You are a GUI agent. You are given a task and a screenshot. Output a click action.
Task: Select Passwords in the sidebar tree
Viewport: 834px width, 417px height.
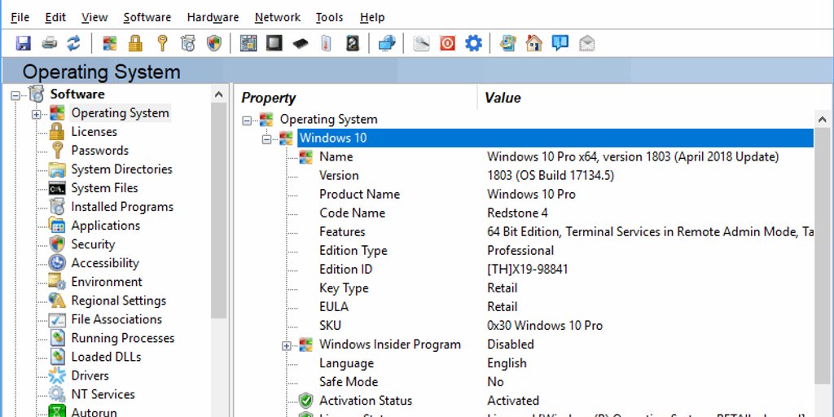click(100, 151)
